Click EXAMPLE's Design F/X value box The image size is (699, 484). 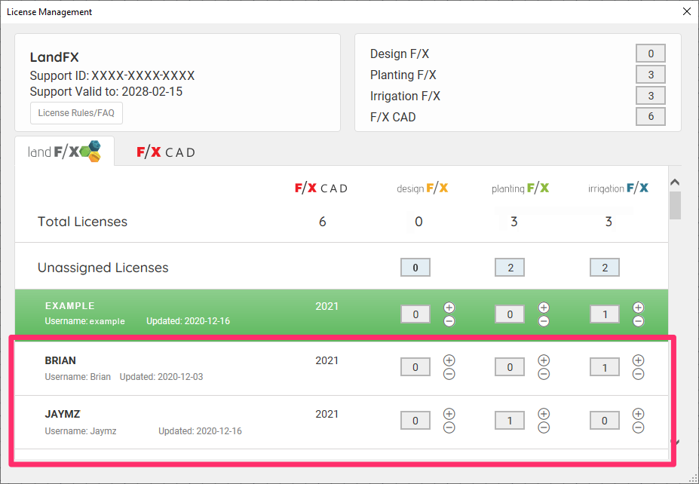(415, 314)
